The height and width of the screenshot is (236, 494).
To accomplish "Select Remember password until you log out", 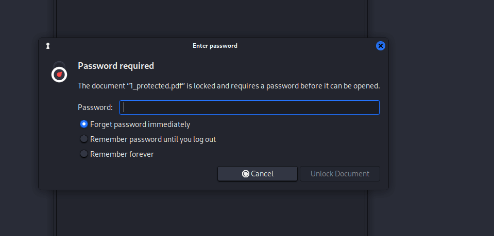I will coord(84,139).
